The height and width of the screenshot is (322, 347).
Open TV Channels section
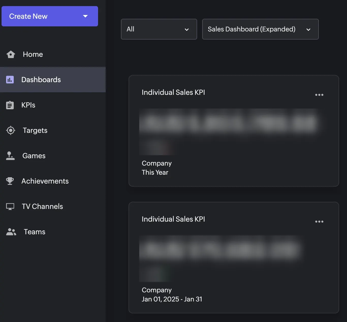53,206
